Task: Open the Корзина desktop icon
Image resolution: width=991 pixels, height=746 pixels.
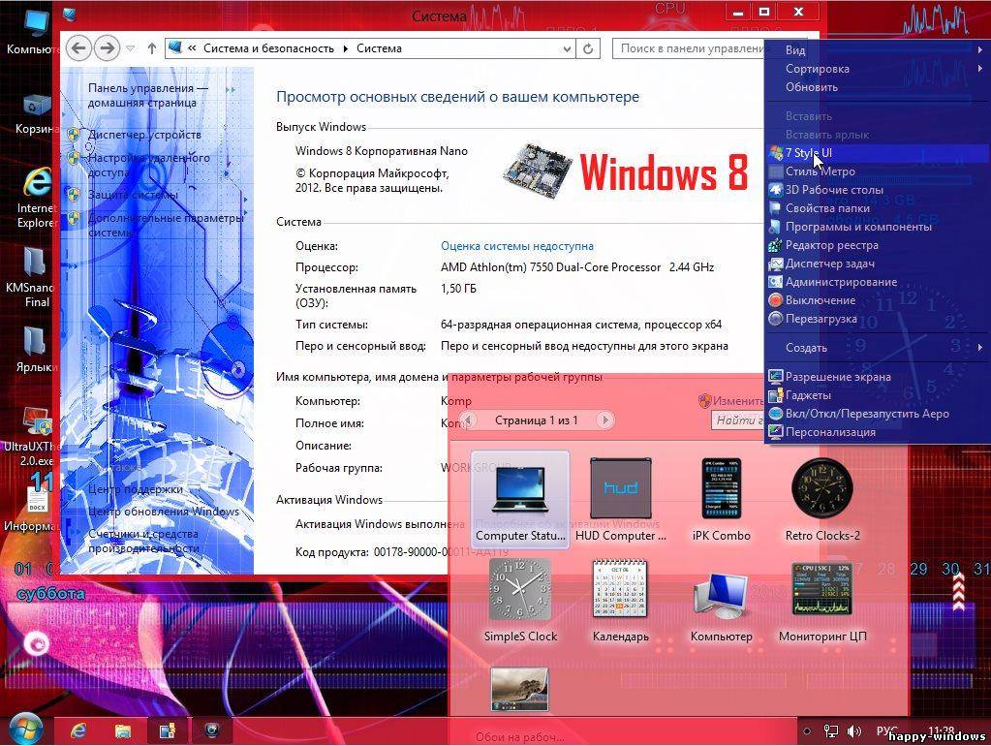Action: (35, 114)
